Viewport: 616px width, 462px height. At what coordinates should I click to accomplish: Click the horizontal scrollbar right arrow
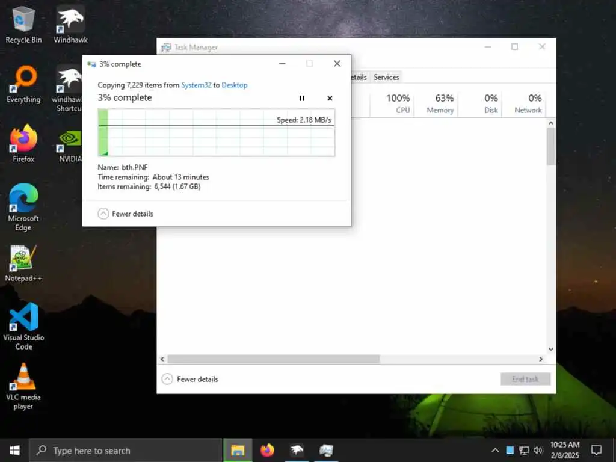541,359
